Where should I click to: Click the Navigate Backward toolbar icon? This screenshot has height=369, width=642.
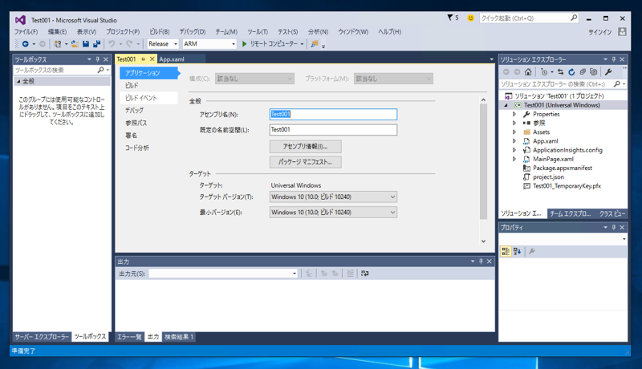point(26,44)
